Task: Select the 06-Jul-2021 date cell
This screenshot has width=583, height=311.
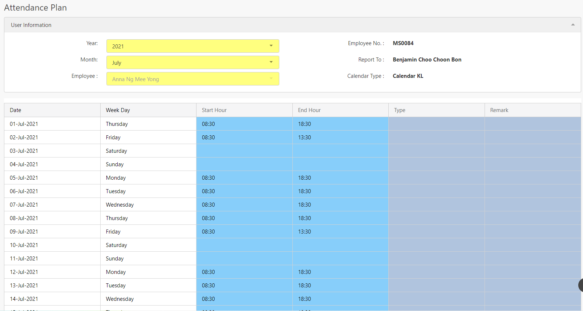Action: (52, 191)
